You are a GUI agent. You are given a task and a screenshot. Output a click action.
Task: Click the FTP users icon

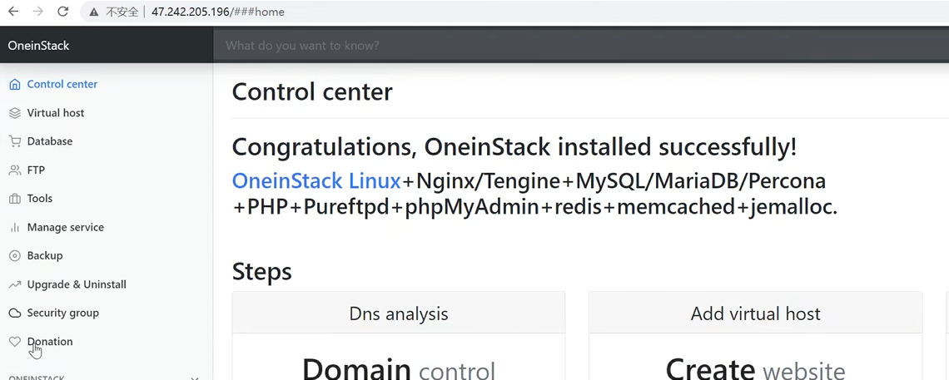14,170
